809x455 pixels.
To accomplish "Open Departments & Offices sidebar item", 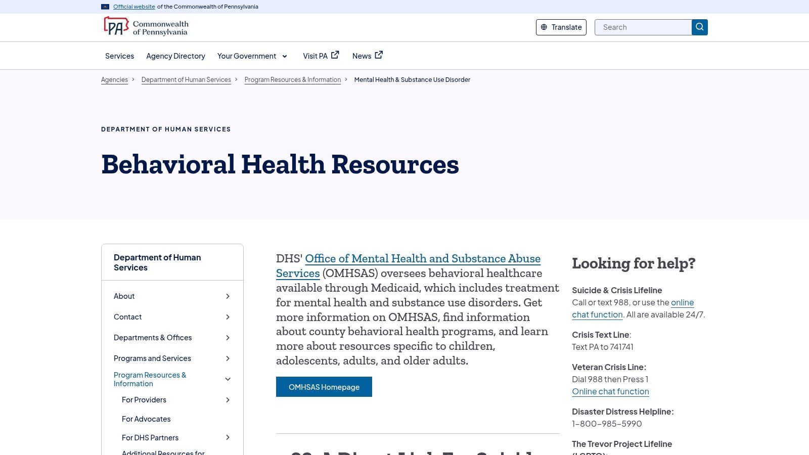I will pos(153,338).
